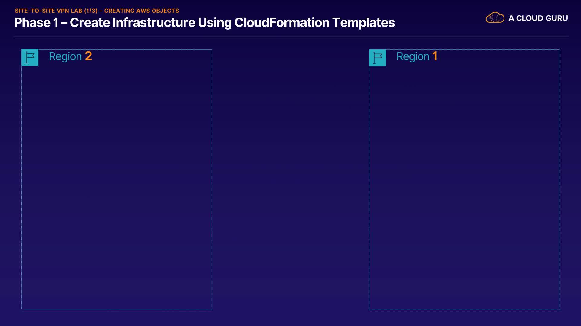Screen dimensions: 581x326
Task: Click the word 'Using' in the title
Action: click(x=215, y=23)
